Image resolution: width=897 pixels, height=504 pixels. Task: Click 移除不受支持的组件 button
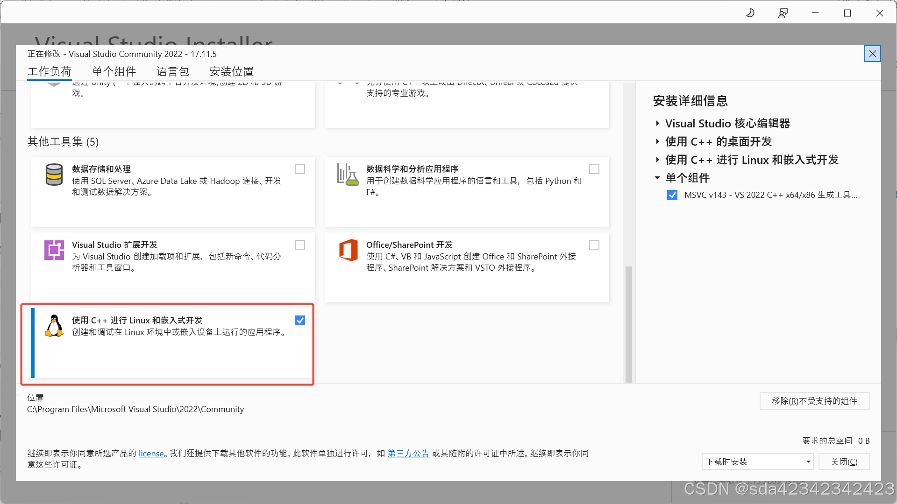(814, 400)
